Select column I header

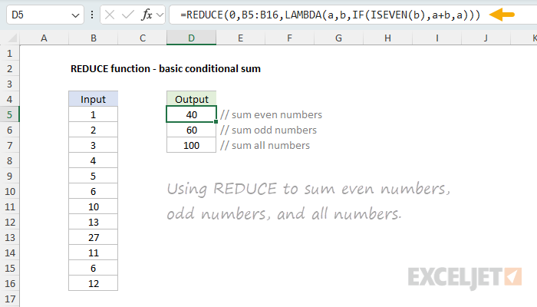(x=437, y=38)
